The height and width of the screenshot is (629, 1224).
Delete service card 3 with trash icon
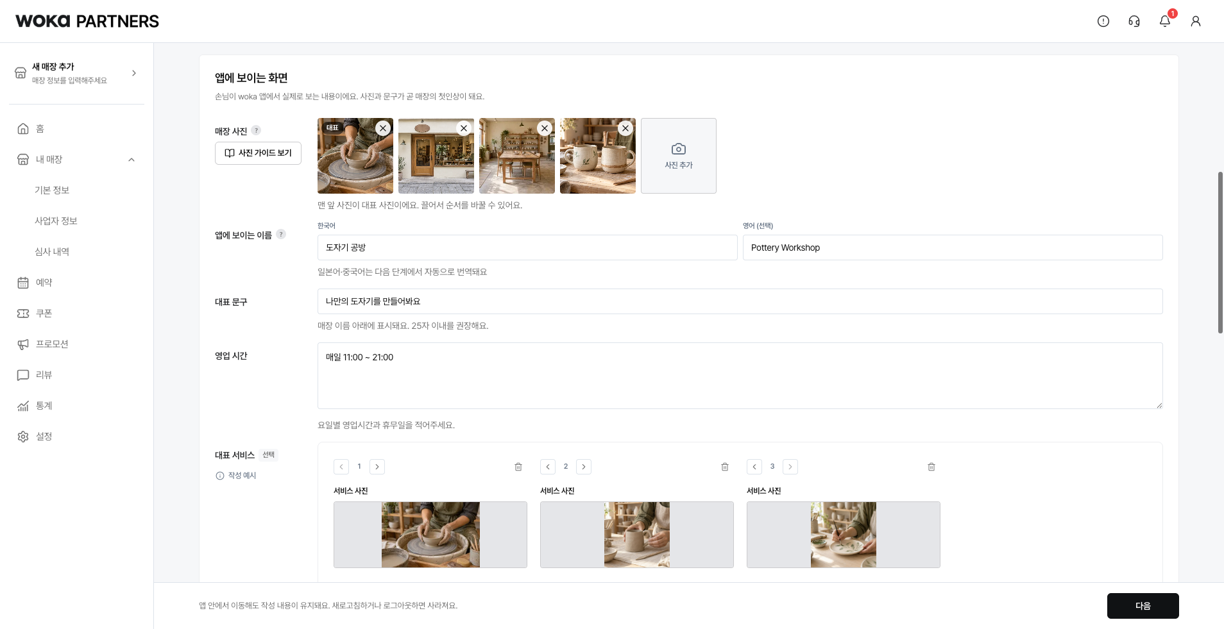pyautogui.click(x=931, y=467)
